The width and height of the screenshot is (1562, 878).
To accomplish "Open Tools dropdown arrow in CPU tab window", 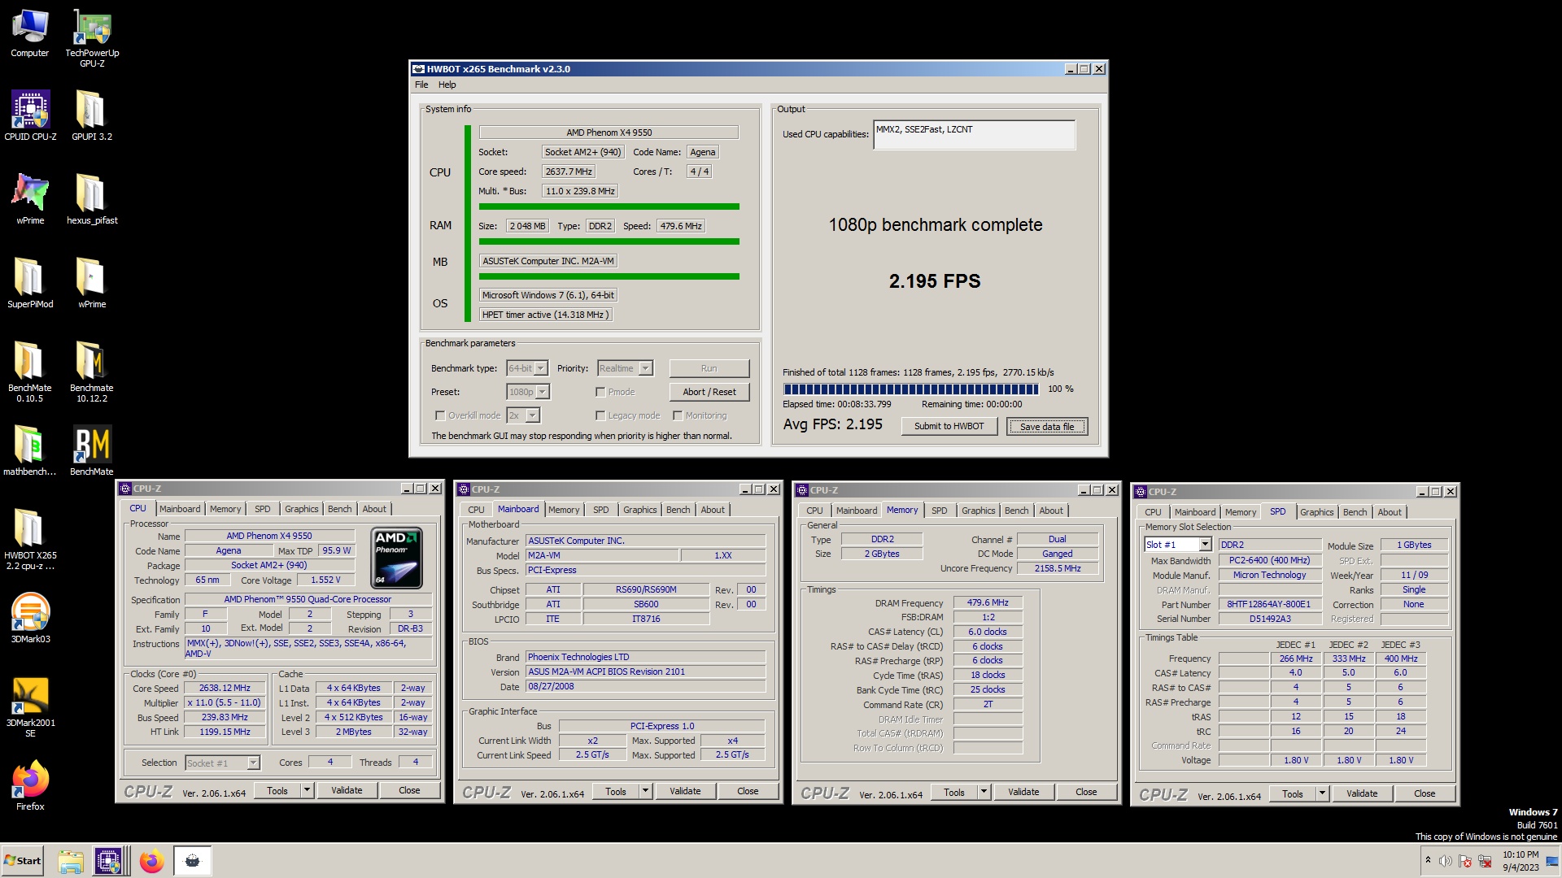I will click(307, 790).
